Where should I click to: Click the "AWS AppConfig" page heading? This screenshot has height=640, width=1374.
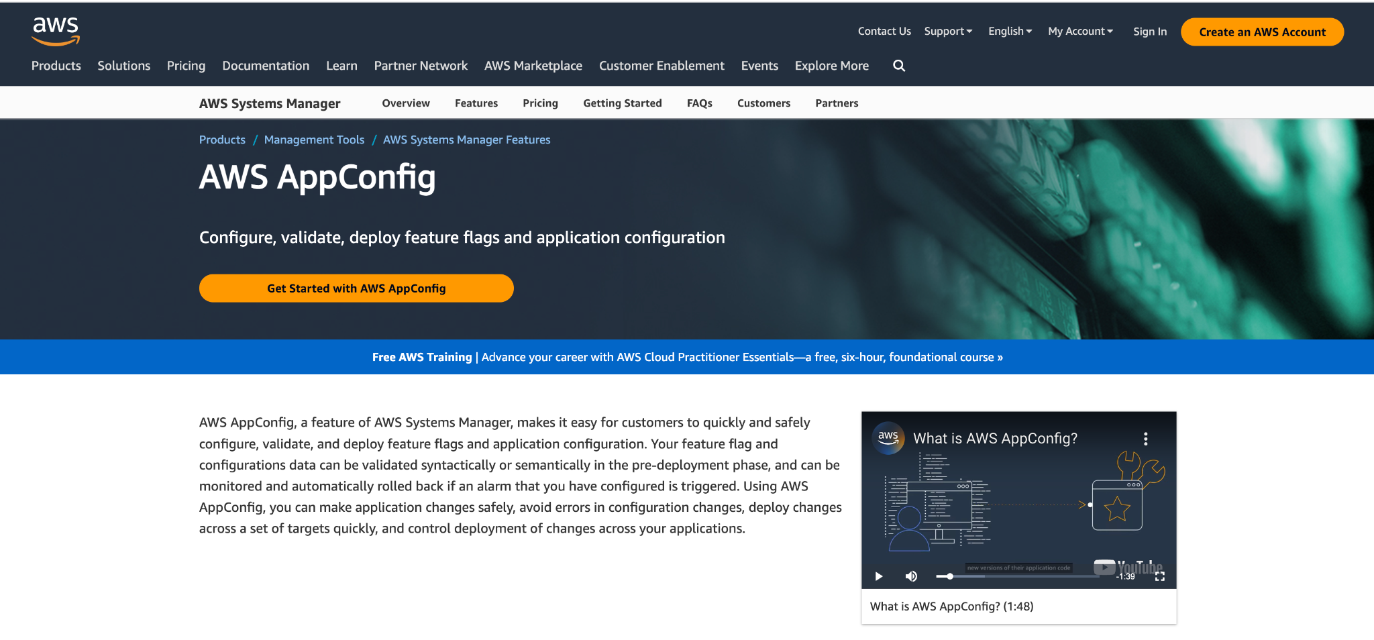317,178
